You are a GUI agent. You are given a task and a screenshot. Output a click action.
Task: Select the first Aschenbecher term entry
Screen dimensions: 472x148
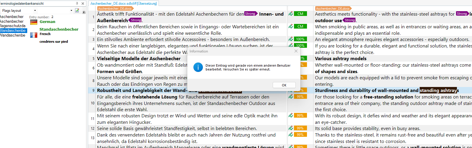(12, 17)
